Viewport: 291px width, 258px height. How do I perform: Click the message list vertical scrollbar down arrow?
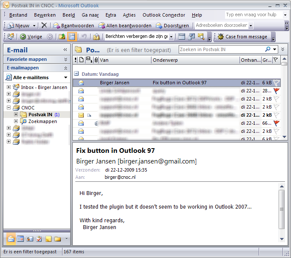[284, 137]
